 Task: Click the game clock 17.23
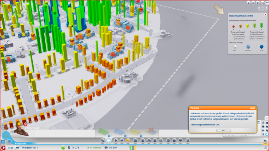pyautogui.click(x=11, y=148)
